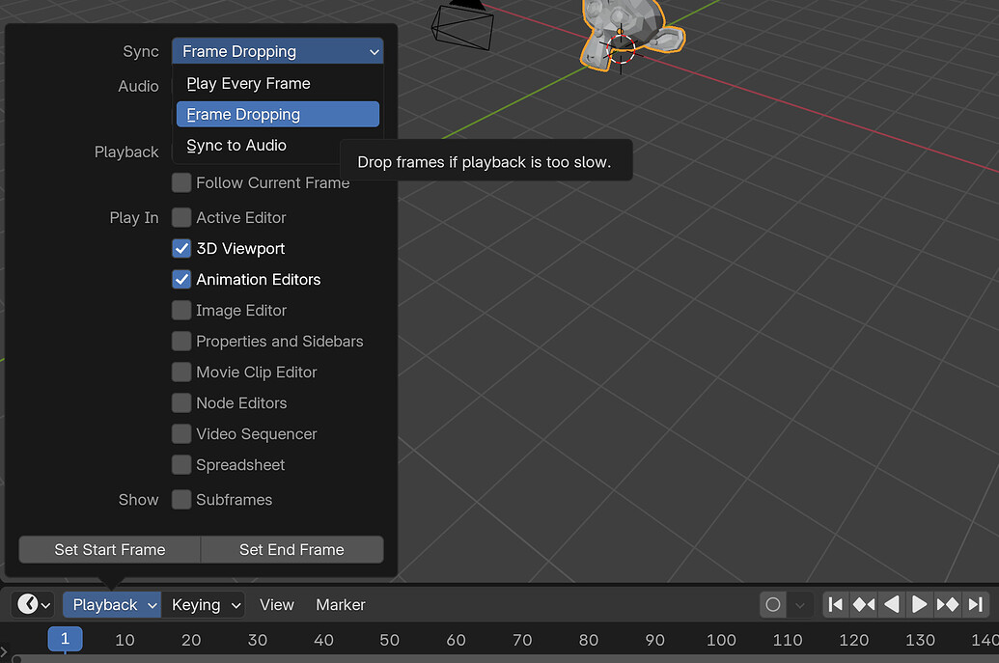Click the current frame indicator 1
This screenshot has height=663, width=999.
click(x=65, y=639)
